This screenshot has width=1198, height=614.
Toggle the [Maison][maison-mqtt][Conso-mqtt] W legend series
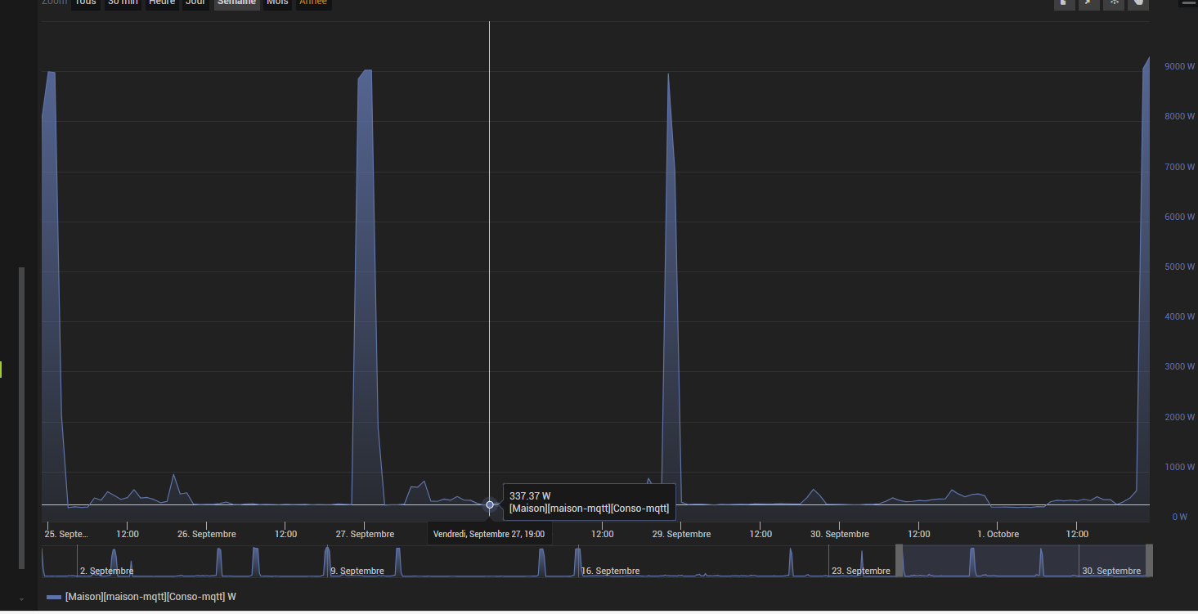tap(150, 597)
